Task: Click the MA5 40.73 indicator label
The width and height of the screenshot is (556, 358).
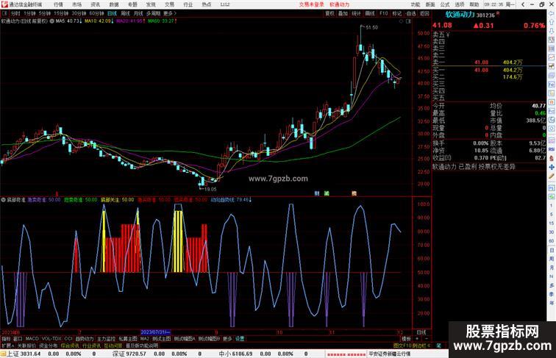Action: point(69,21)
